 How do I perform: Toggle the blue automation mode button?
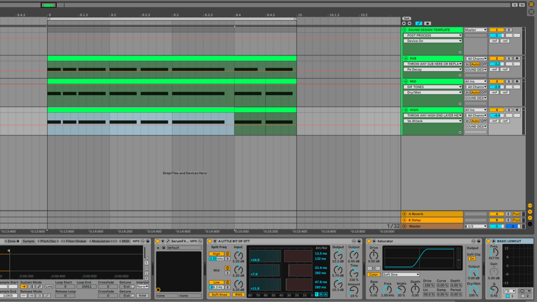click(418, 24)
